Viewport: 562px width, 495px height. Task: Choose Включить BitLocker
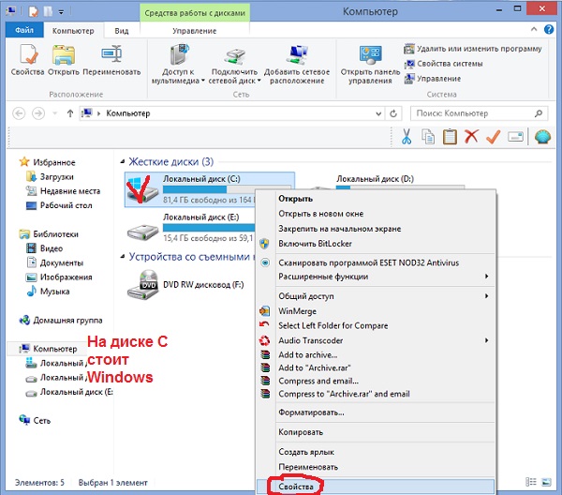click(x=376, y=244)
